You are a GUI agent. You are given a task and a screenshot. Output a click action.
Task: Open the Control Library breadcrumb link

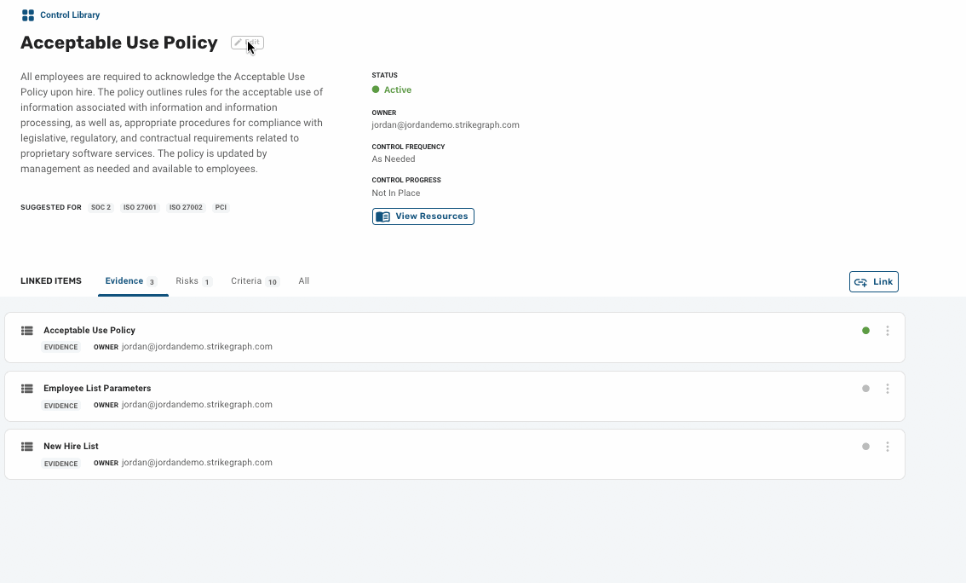(70, 14)
